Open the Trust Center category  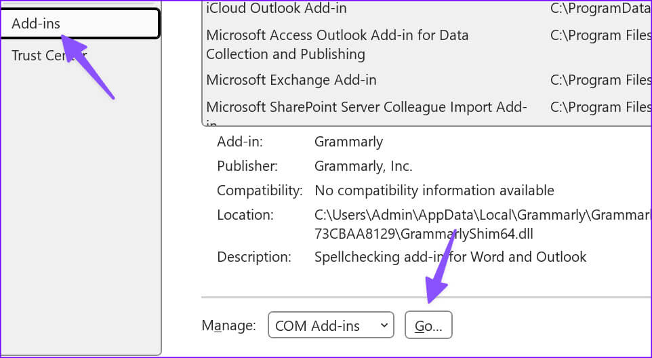tap(49, 56)
